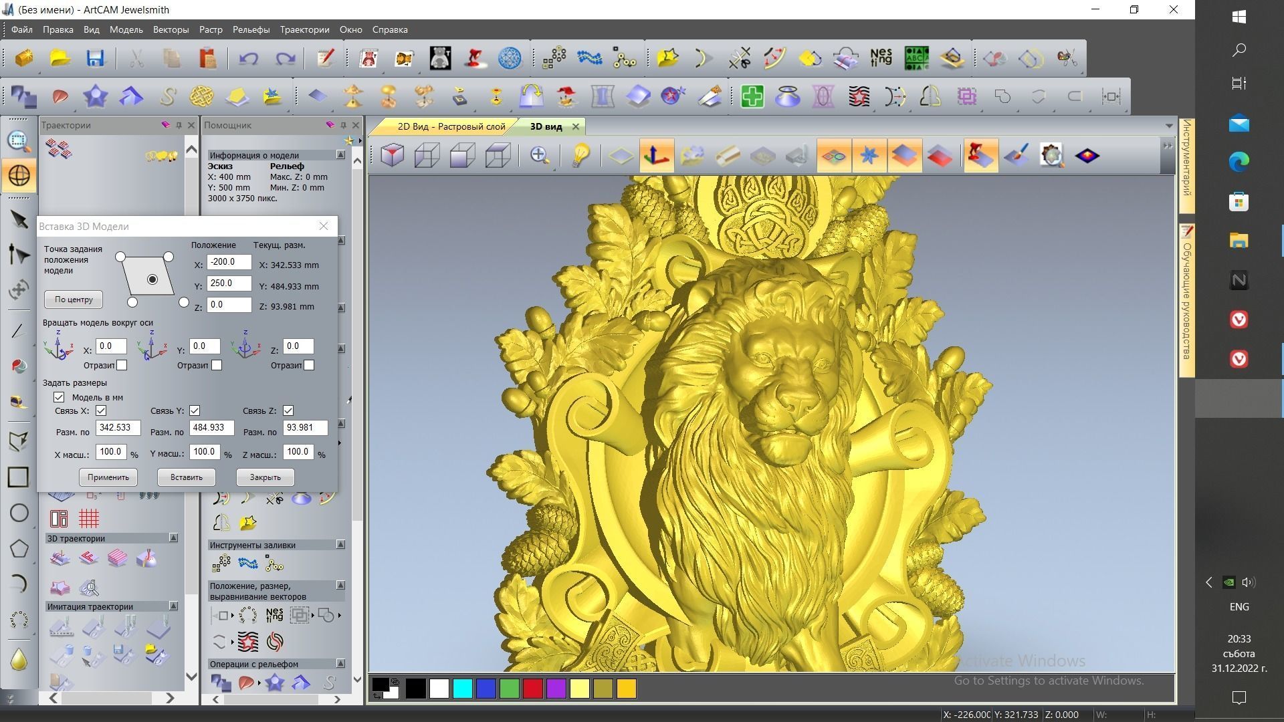Pick the purple color swatch

coord(556,689)
